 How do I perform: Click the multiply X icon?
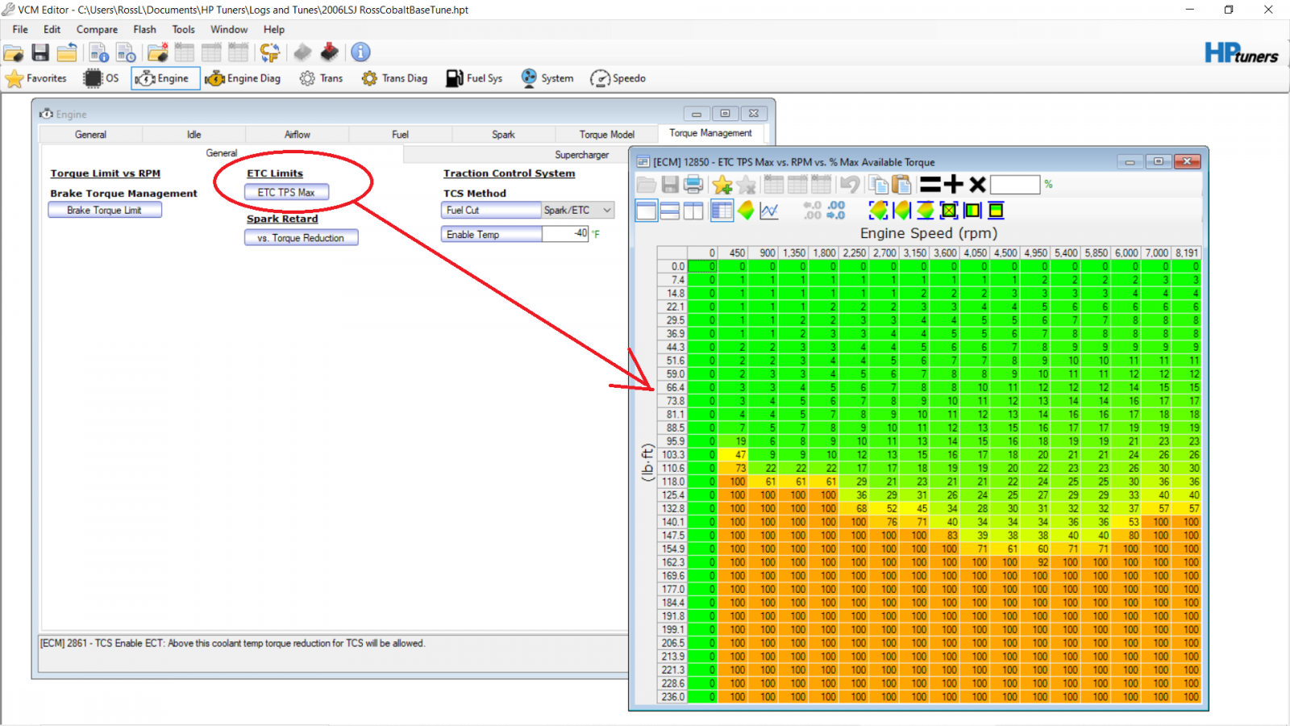(977, 185)
